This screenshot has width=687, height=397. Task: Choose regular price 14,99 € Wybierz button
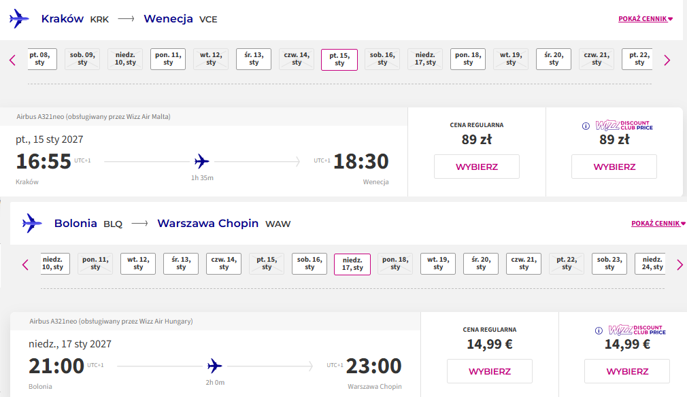pyautogui.click(x=489, y=371)
